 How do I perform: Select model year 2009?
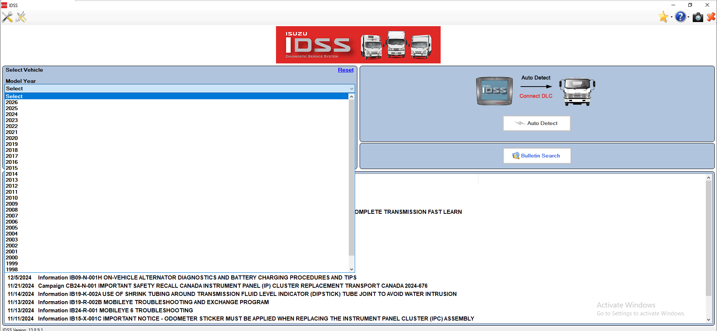click(x=177, y=204)
